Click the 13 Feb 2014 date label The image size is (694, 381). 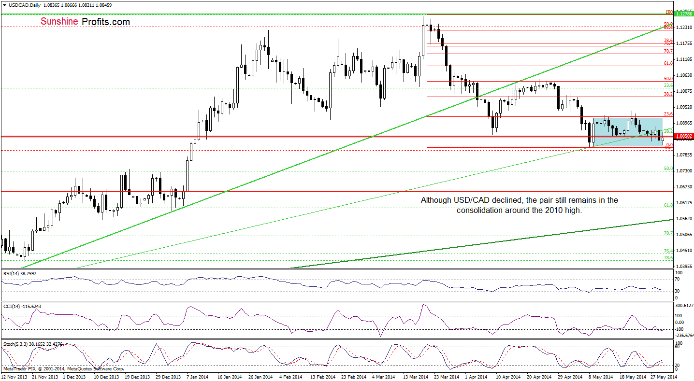click(324, 377)
